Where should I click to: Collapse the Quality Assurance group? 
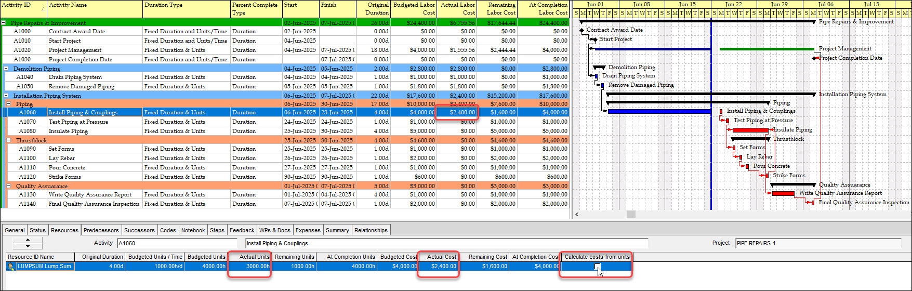coord(9,186)
